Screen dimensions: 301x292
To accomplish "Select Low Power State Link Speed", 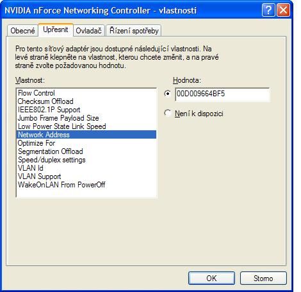I will tap(86, 126).
